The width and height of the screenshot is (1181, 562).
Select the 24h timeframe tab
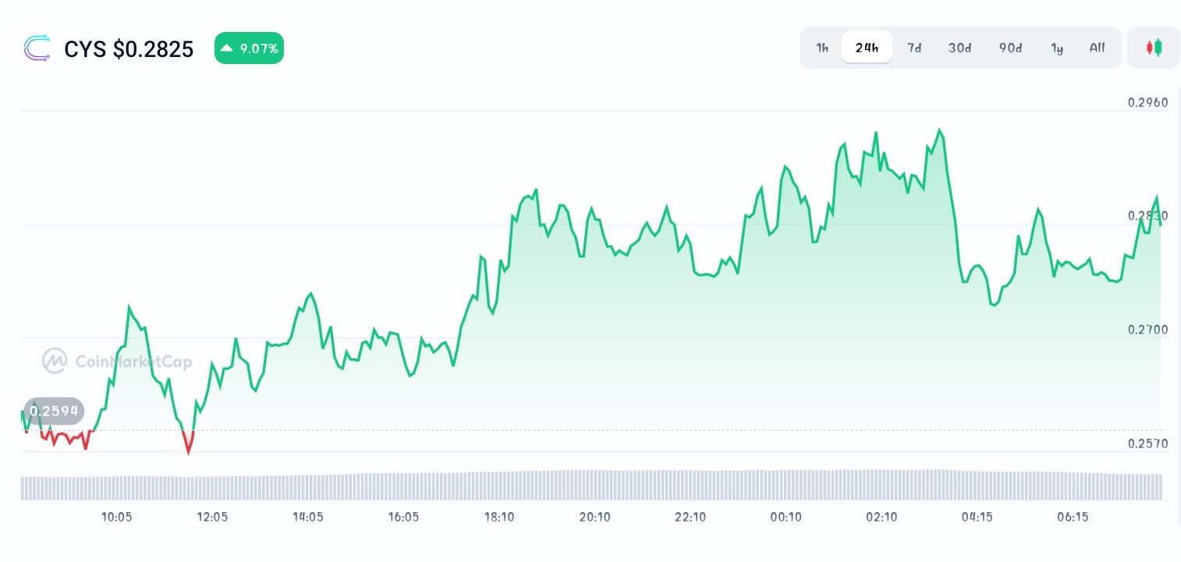(x=867, y=48)
